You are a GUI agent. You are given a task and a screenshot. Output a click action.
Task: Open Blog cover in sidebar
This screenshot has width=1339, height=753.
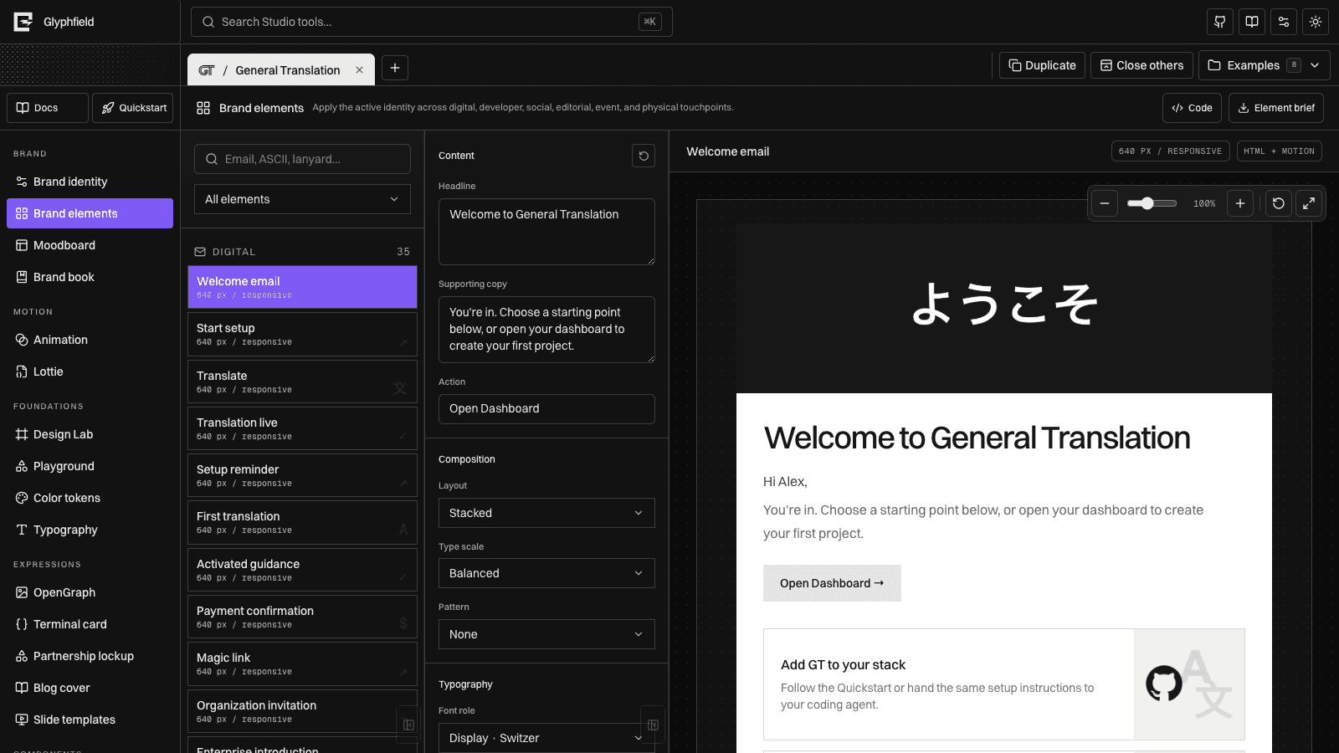[90, 688]
